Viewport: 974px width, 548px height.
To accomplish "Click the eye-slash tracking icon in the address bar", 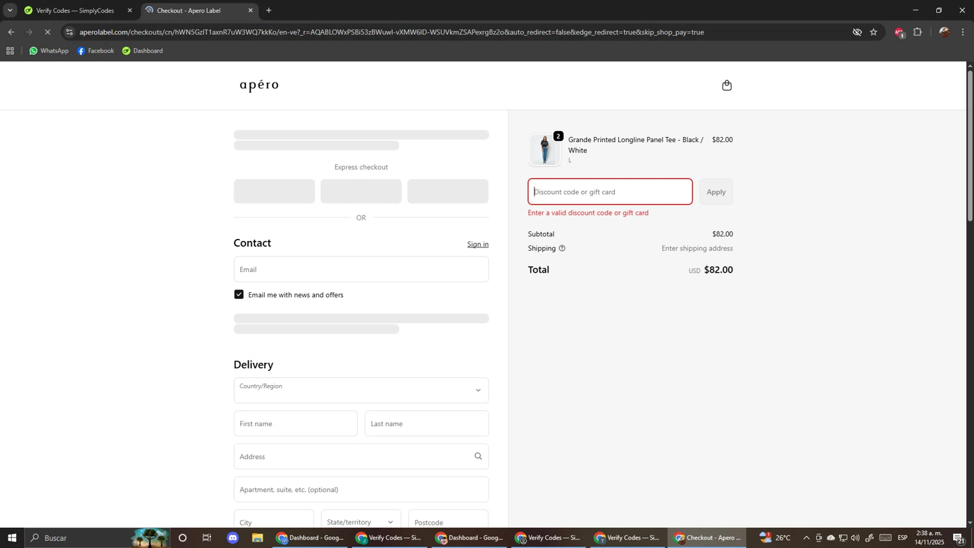I will [x=856, y=32].
